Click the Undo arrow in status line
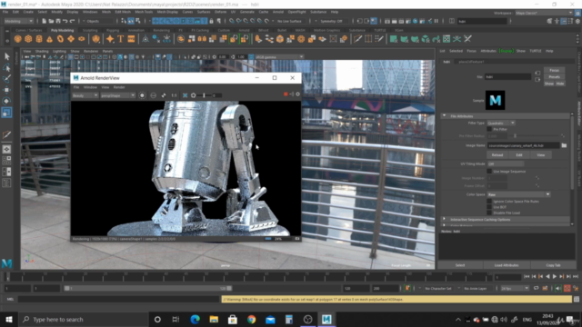Image resolution: width=582 pixels, height=327 pixels. click(65, 21)
